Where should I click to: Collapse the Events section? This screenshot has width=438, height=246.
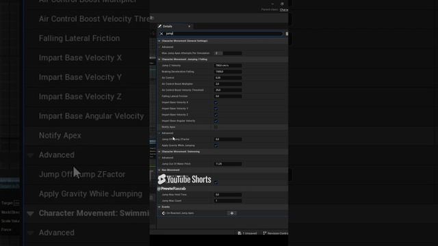coord(159,207)
